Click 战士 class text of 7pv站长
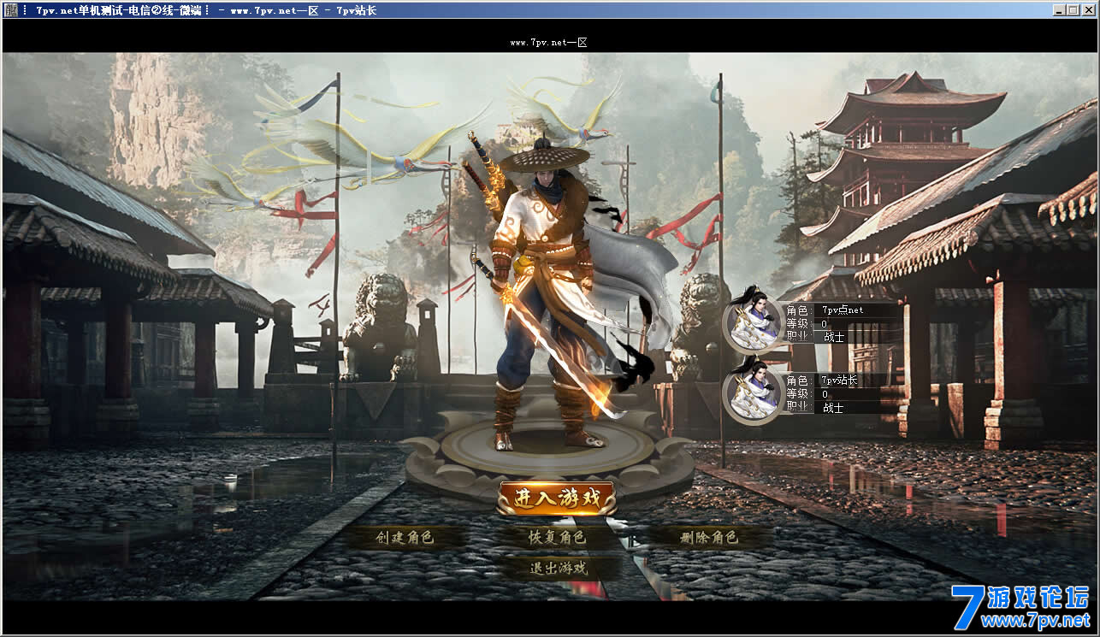This screenshot has height=637, width=1100. [x=834, y=408]
